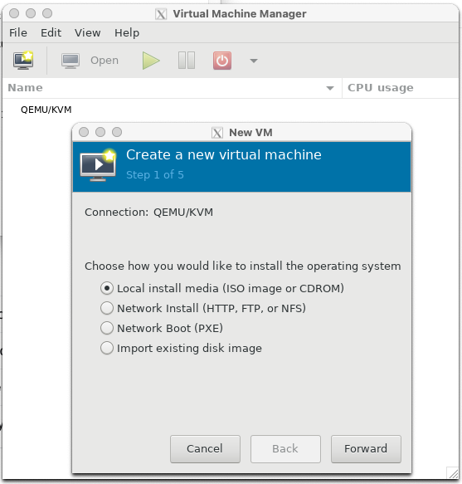The height and width of the screenshot is (484, 462).
Task: Open the Edit menu
Action: 51,32
